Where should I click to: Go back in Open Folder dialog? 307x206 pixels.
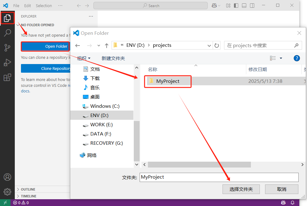(x=78, y=46)
